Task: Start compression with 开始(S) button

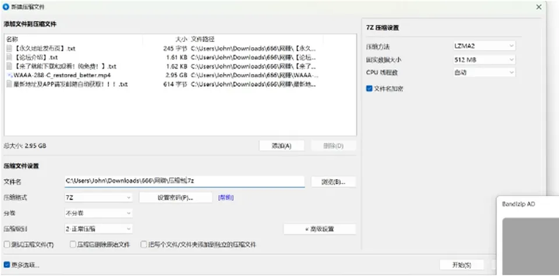Action: 462,265
